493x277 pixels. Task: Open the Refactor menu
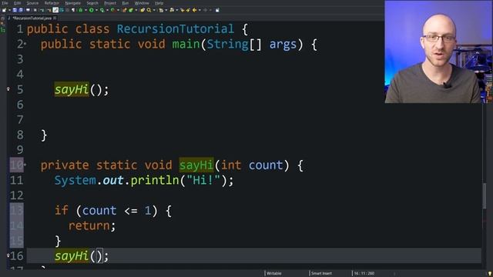[x=52, y=3]
